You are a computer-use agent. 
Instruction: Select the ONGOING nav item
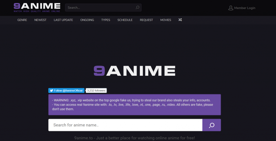[x=87, y=20]
